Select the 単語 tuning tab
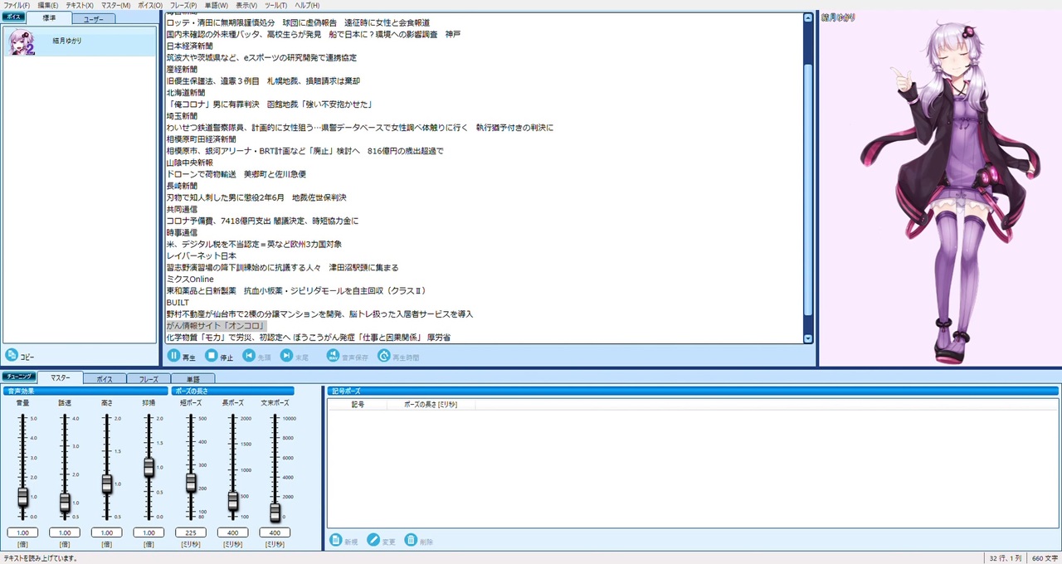This screenshot has width=1062, height=564. [x=192, y=379]
